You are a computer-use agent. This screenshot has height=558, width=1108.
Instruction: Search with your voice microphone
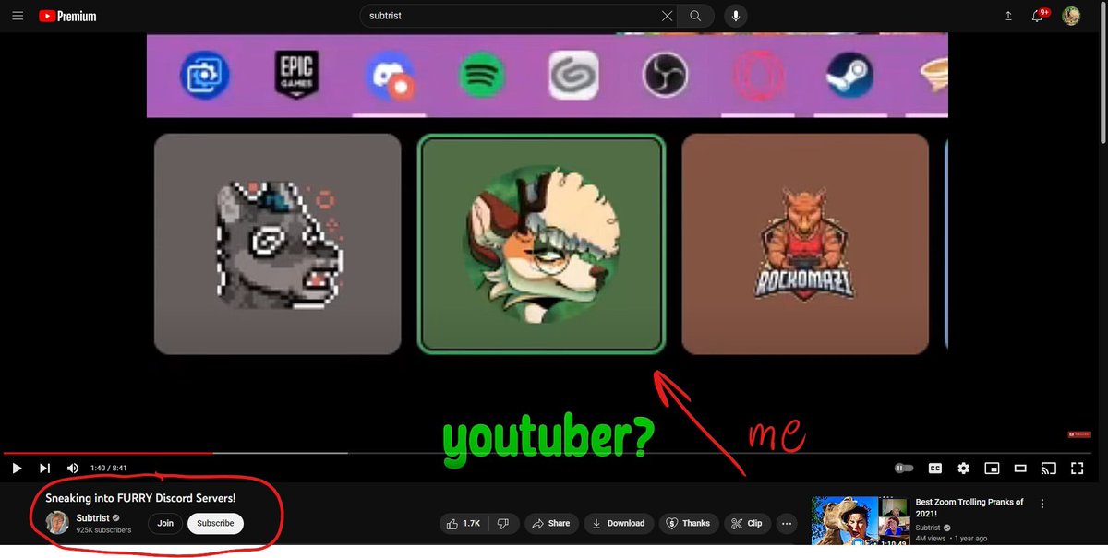click(x=736, y=16)
